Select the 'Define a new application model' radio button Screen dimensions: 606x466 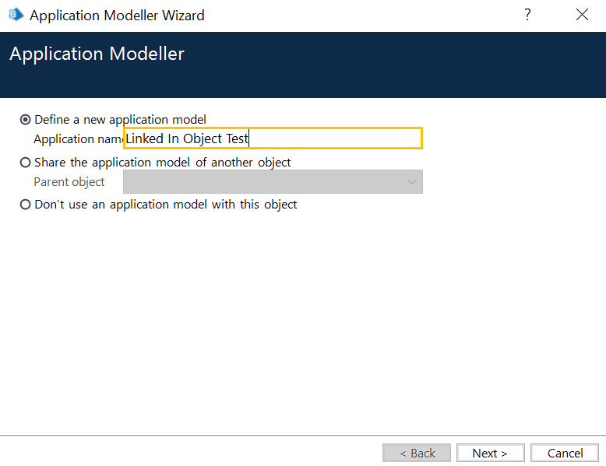pos(26,120)
